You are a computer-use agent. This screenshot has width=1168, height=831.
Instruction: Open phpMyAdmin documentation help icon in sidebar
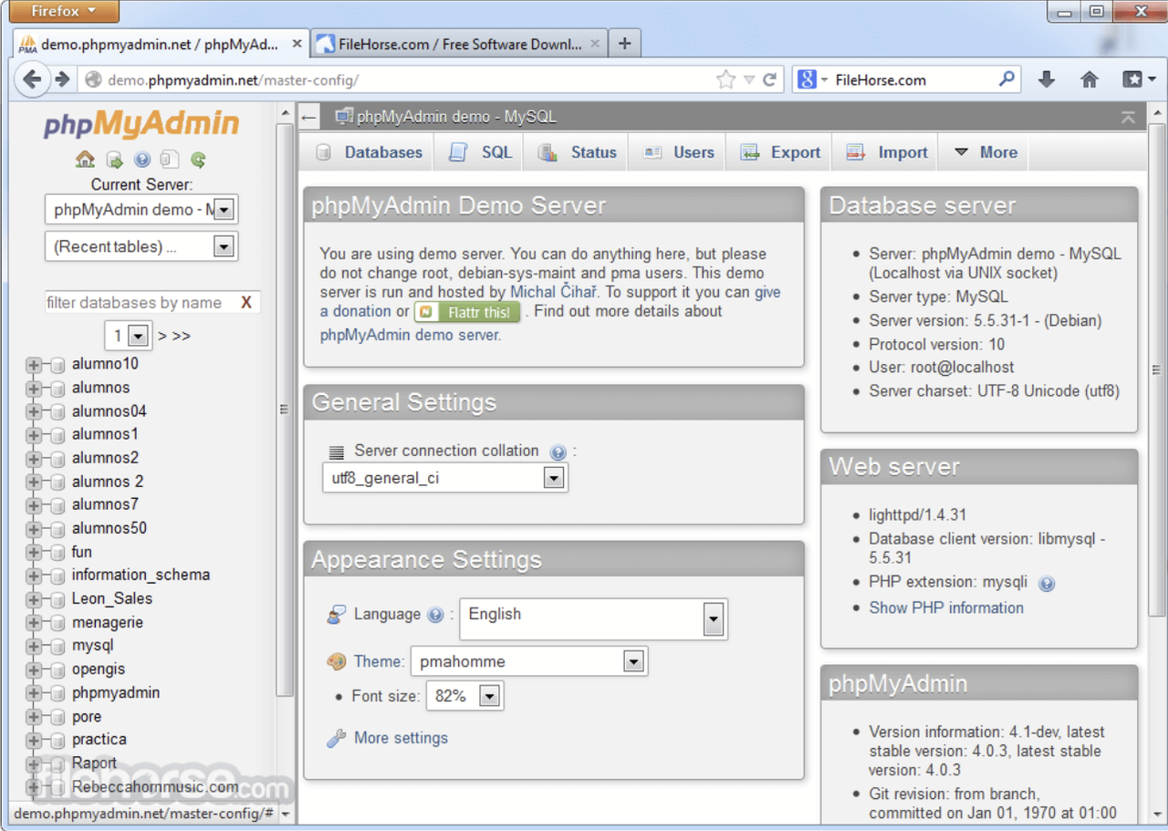click(x=141, y=161)
